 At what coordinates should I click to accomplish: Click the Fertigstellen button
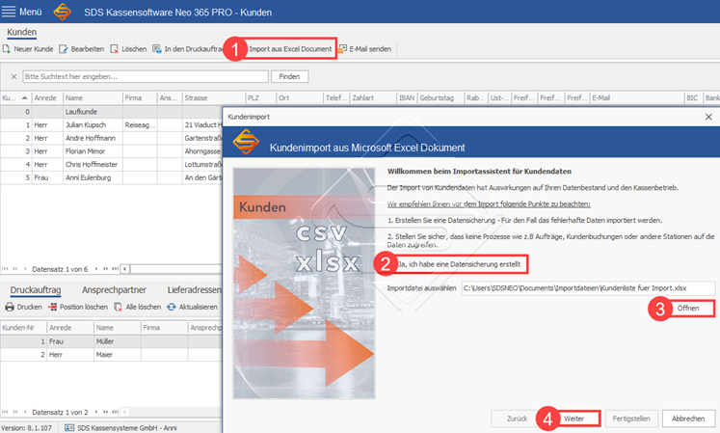pos(631,419)
